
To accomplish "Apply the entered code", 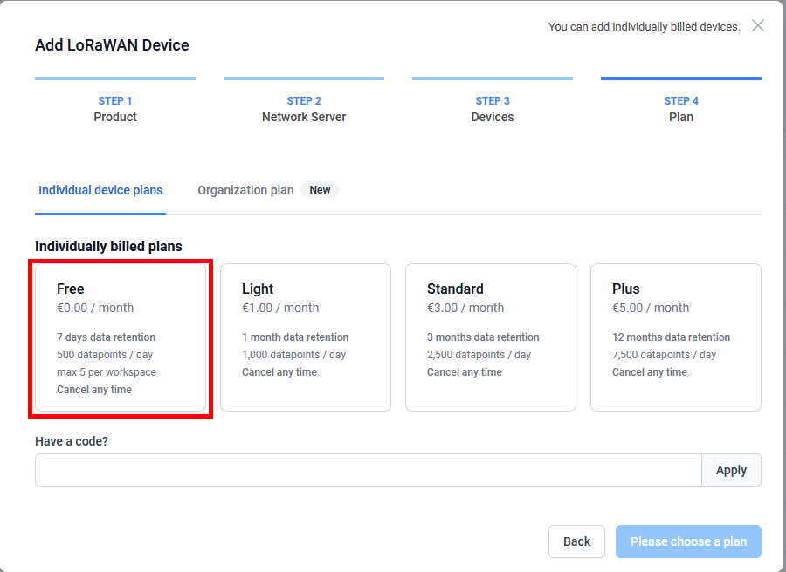I will tap(731, 470).
